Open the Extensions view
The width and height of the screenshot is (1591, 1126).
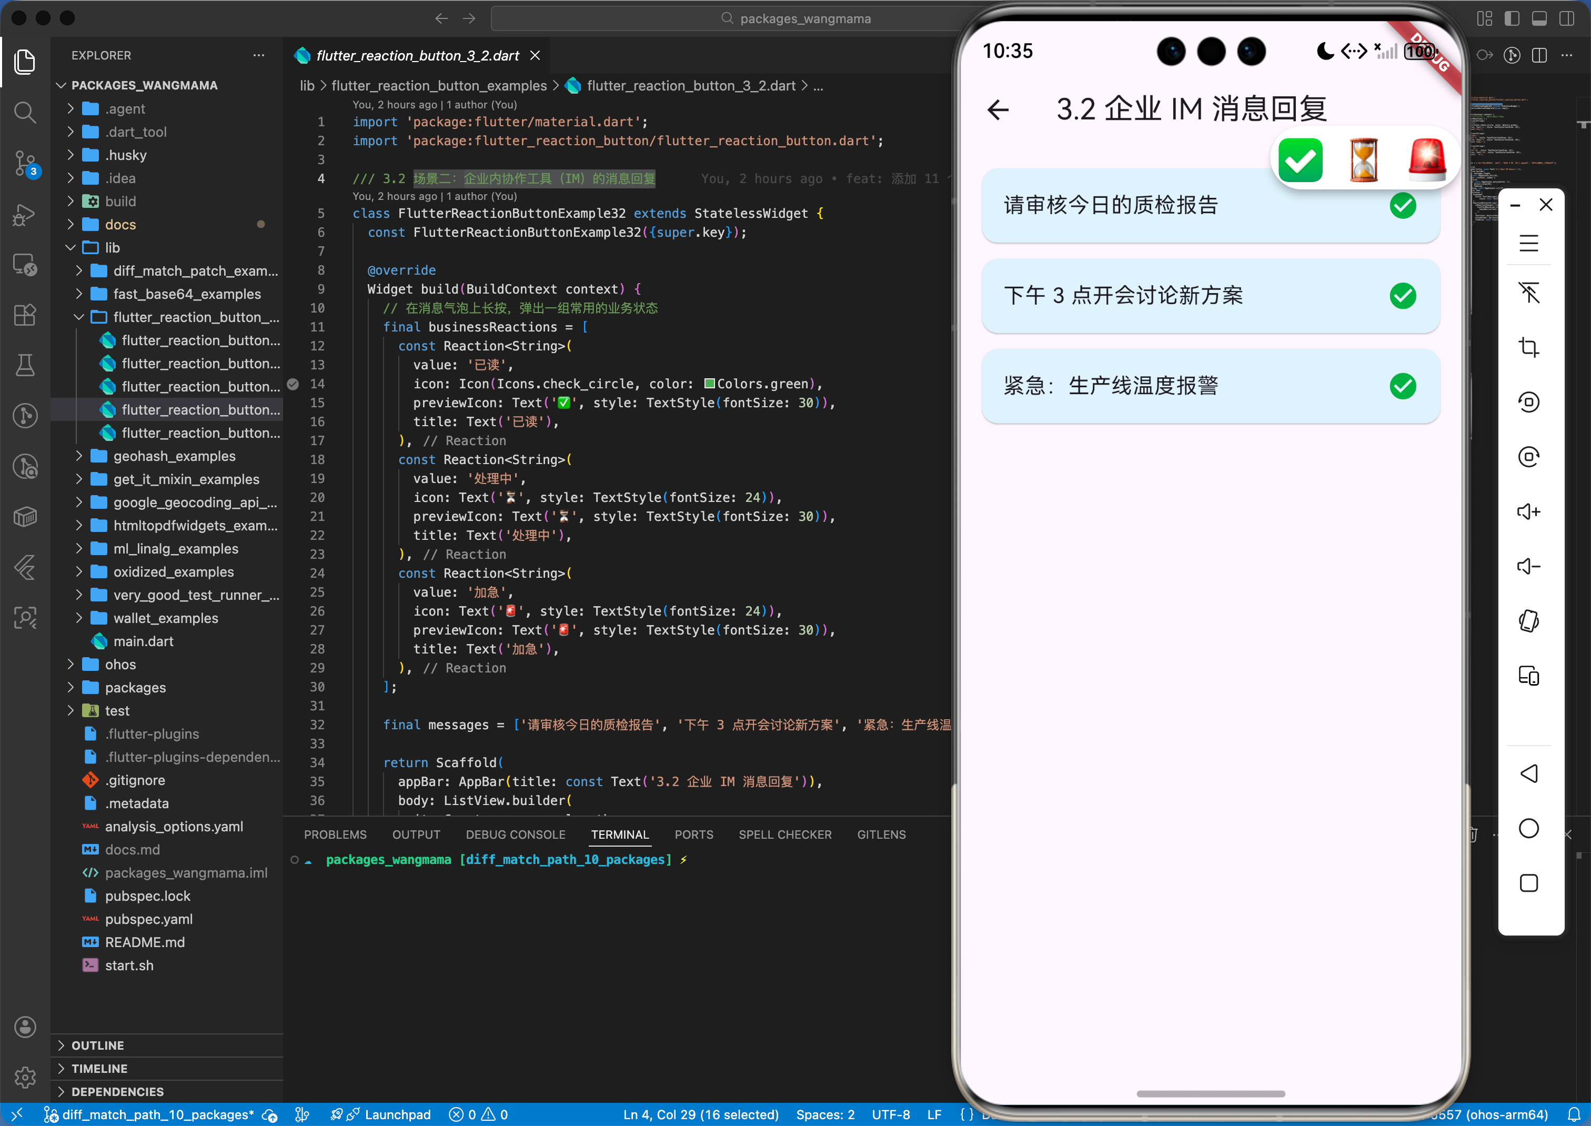pos(25,315)
